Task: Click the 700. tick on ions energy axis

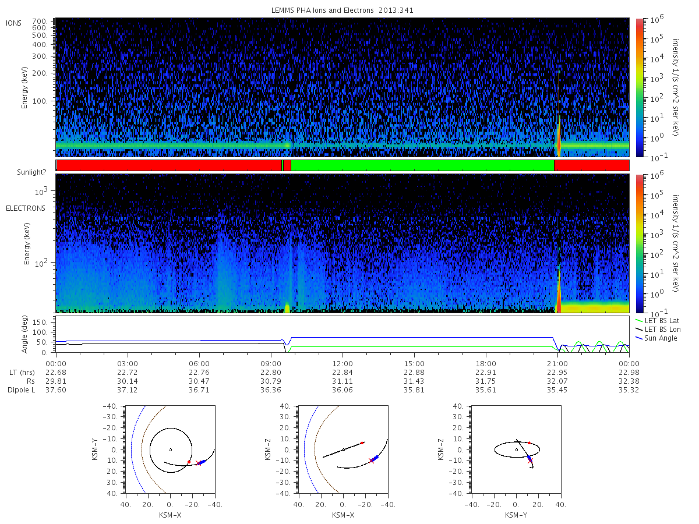Action: coord(40,20)
